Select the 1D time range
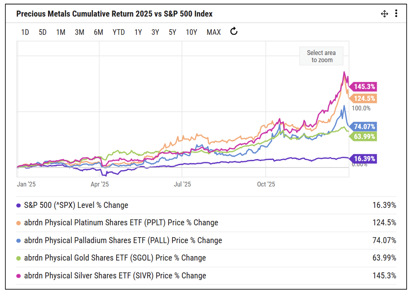The image size is (412, 294). tap(25, 32)
